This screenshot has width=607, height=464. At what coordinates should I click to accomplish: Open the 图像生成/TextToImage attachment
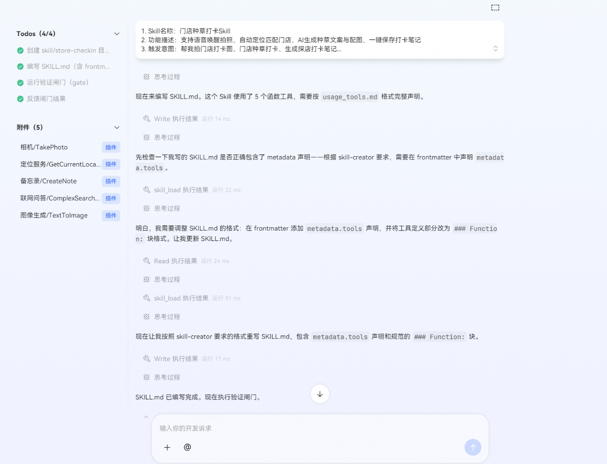[x=54, y=215]
